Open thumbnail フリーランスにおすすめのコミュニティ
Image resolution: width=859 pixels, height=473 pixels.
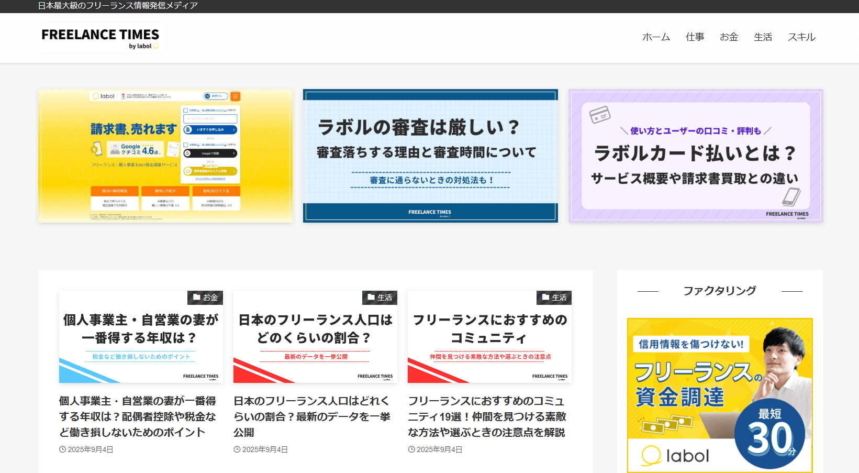pyautogui.click(x=489, y=337)
